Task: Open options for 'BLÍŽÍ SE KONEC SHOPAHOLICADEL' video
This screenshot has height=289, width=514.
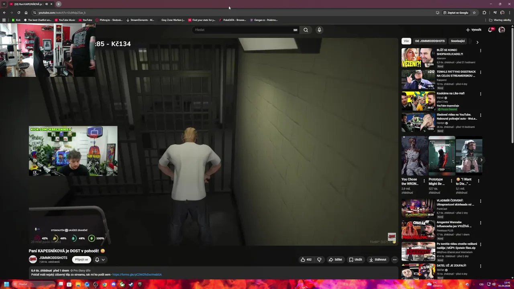Action: (x=480, y=51)
